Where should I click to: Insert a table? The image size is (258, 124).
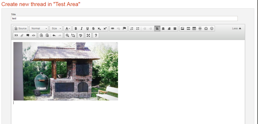(x=194, y=29)
